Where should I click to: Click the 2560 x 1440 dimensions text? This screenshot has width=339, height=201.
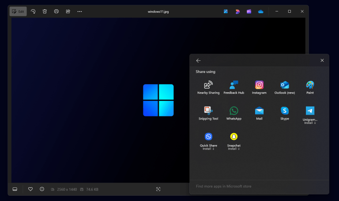pos(67,190)
